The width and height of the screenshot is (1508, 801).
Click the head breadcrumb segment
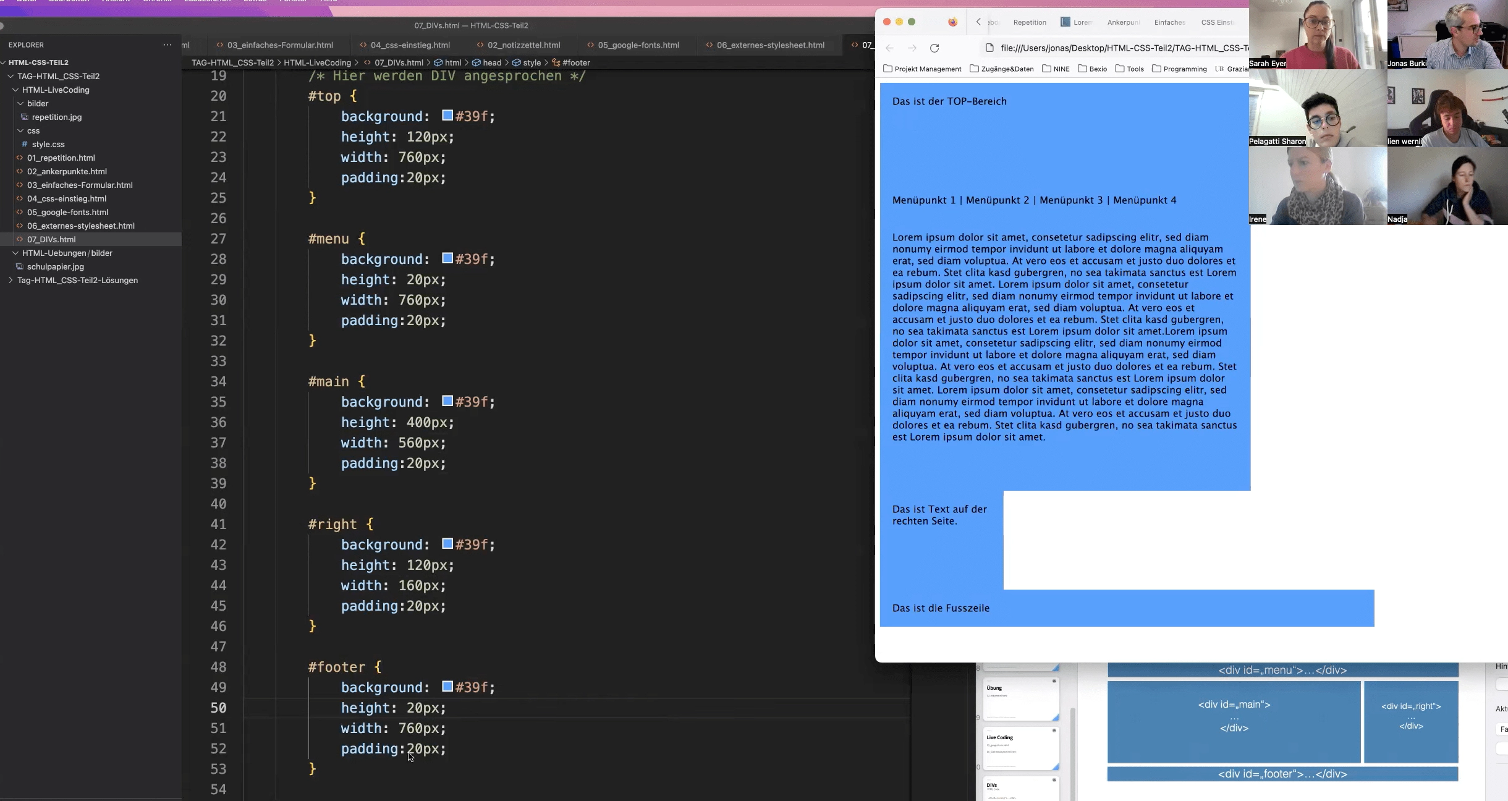point(492,62)
